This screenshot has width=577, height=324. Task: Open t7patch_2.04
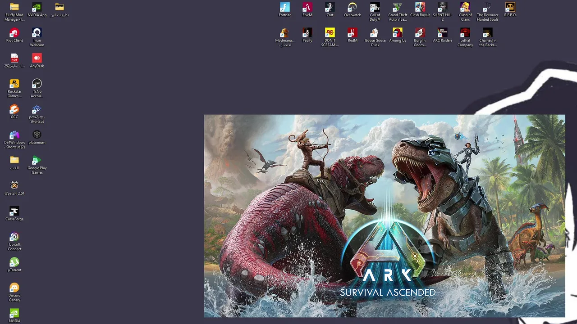pos(14,186)
